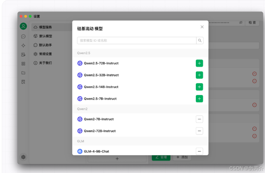Open the chat bubble sidebar icon
This screenshot has height=173, width=265.
23,36
